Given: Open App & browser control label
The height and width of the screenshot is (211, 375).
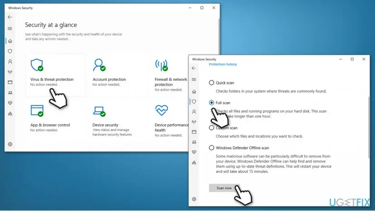Looking at the screenshot, I should pyautogui.click(x=50, y=125).
